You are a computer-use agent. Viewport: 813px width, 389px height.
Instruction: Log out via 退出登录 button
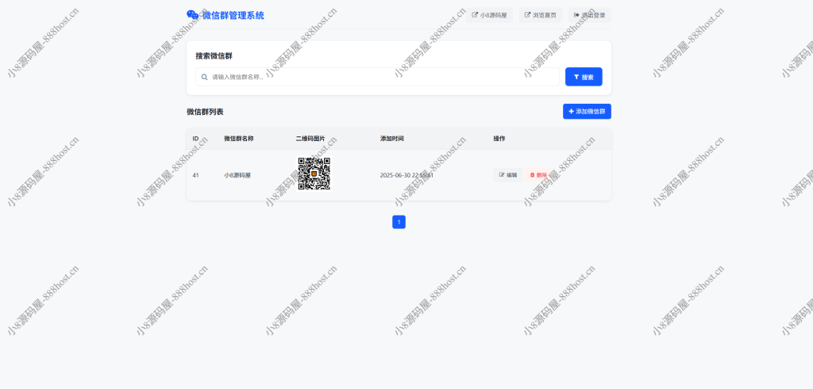click(590, 15)
